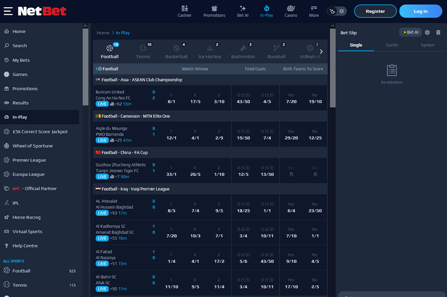Switch to Combi bet slip tab
The height and width of the screenshot is (297, 447).
[392, 45]
